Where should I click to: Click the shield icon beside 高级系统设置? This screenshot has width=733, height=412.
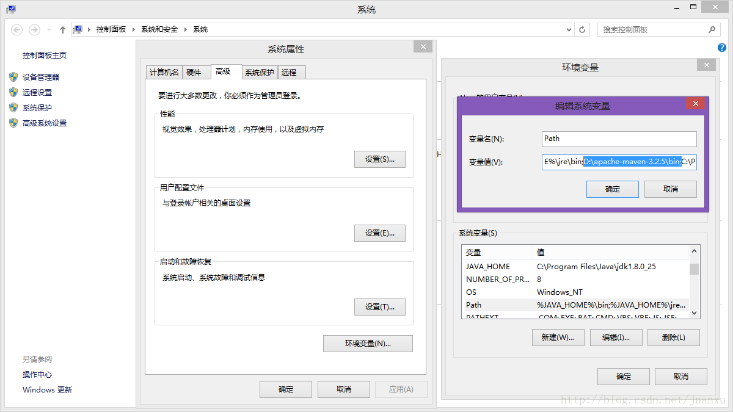(x=13, y=123)
